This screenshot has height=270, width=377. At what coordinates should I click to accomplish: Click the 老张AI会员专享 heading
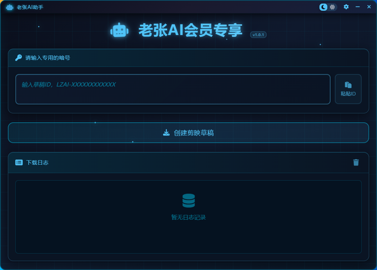coord(190,30)
